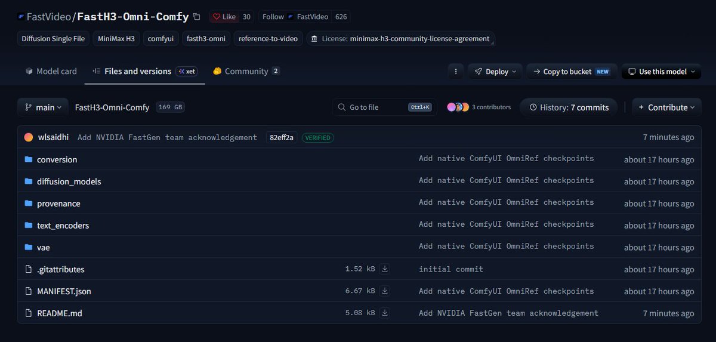This screenshot has width=716, height=342.
Task: Copy the model name with the copy icon
Action: pyautogui.click(x=197, y=17)
